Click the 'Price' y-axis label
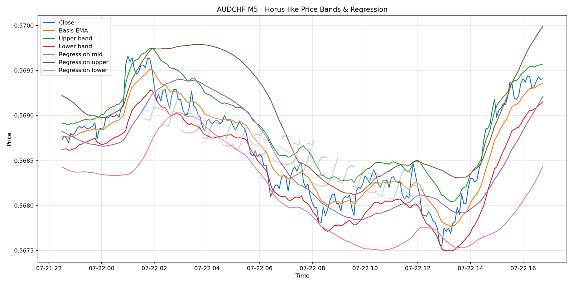 click(x=9, y=139)
